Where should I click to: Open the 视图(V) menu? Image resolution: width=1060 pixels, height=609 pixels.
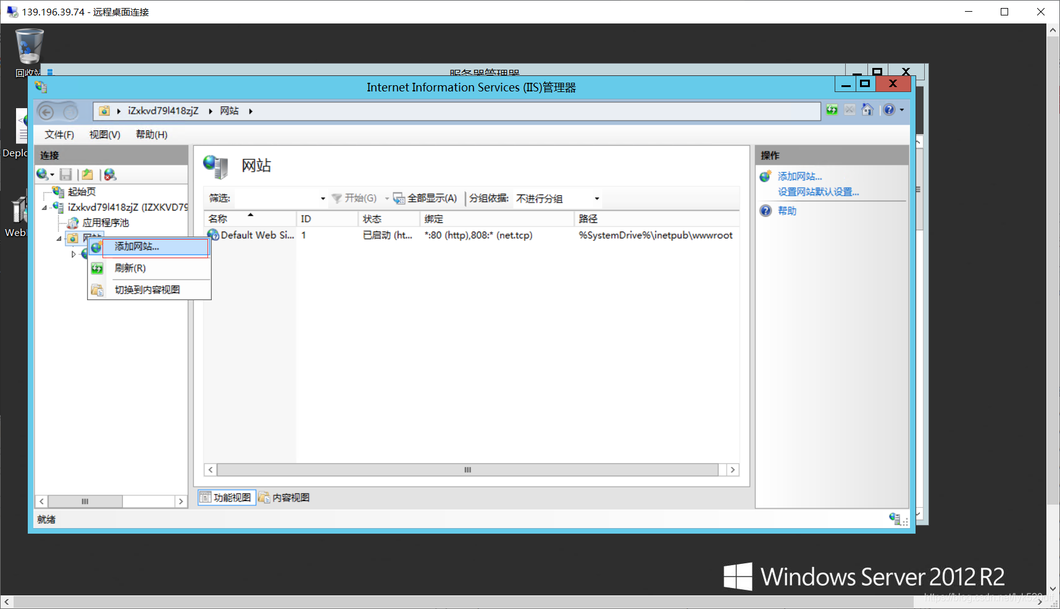[104, 134]
